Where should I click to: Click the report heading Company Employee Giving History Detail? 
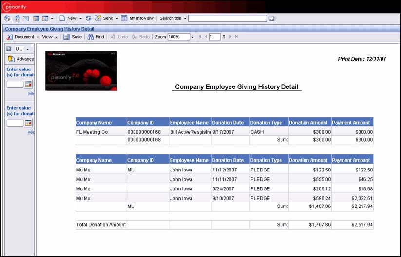click(x=237, y=86)
